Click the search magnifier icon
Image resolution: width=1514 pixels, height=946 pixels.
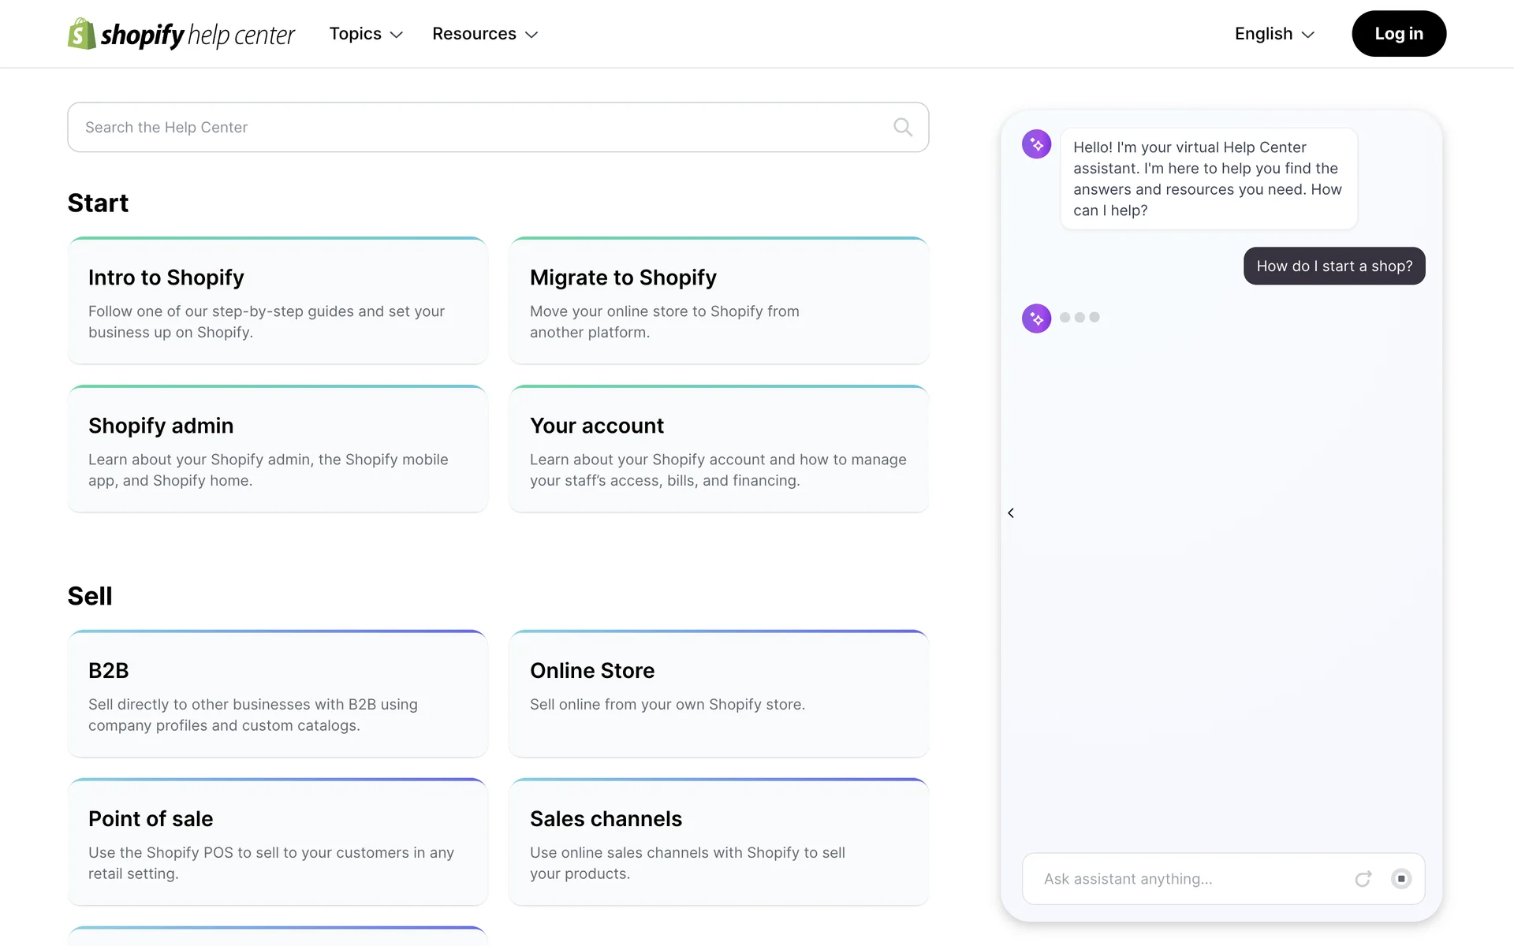point(903,127)
